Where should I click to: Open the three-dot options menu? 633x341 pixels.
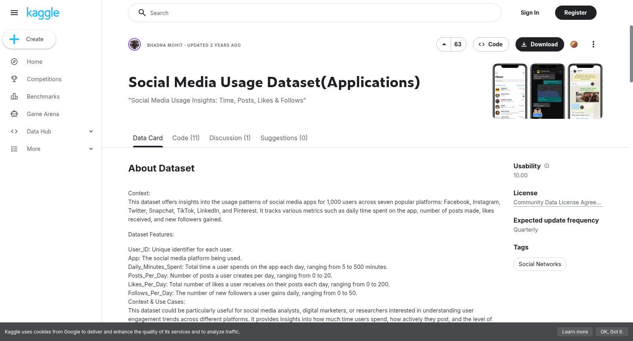tap(593, 44)
